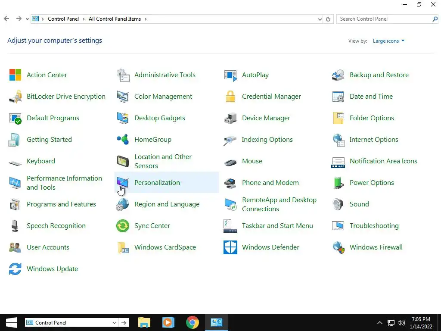
Task: Open the Sync Center icon
Action: [123, 226]
